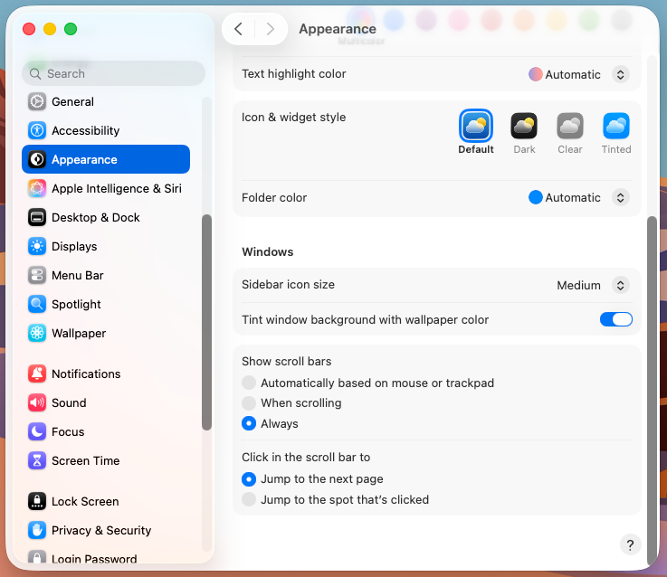667x577 pixels.
Task: Click the Displays icon in sidebar
Action: (37, 246)
